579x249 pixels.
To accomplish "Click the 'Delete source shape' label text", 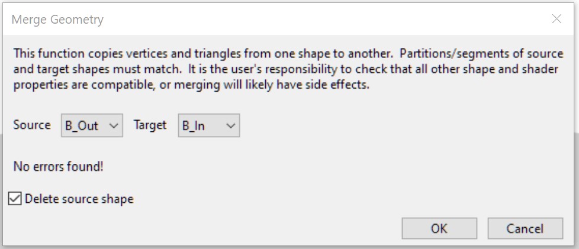I will (x=79, y=199).
